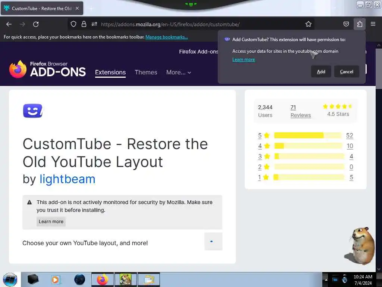The width and height of the screenshot is (382, 287).
Task: Click Add in the permission popup
Action: point(321,71)
